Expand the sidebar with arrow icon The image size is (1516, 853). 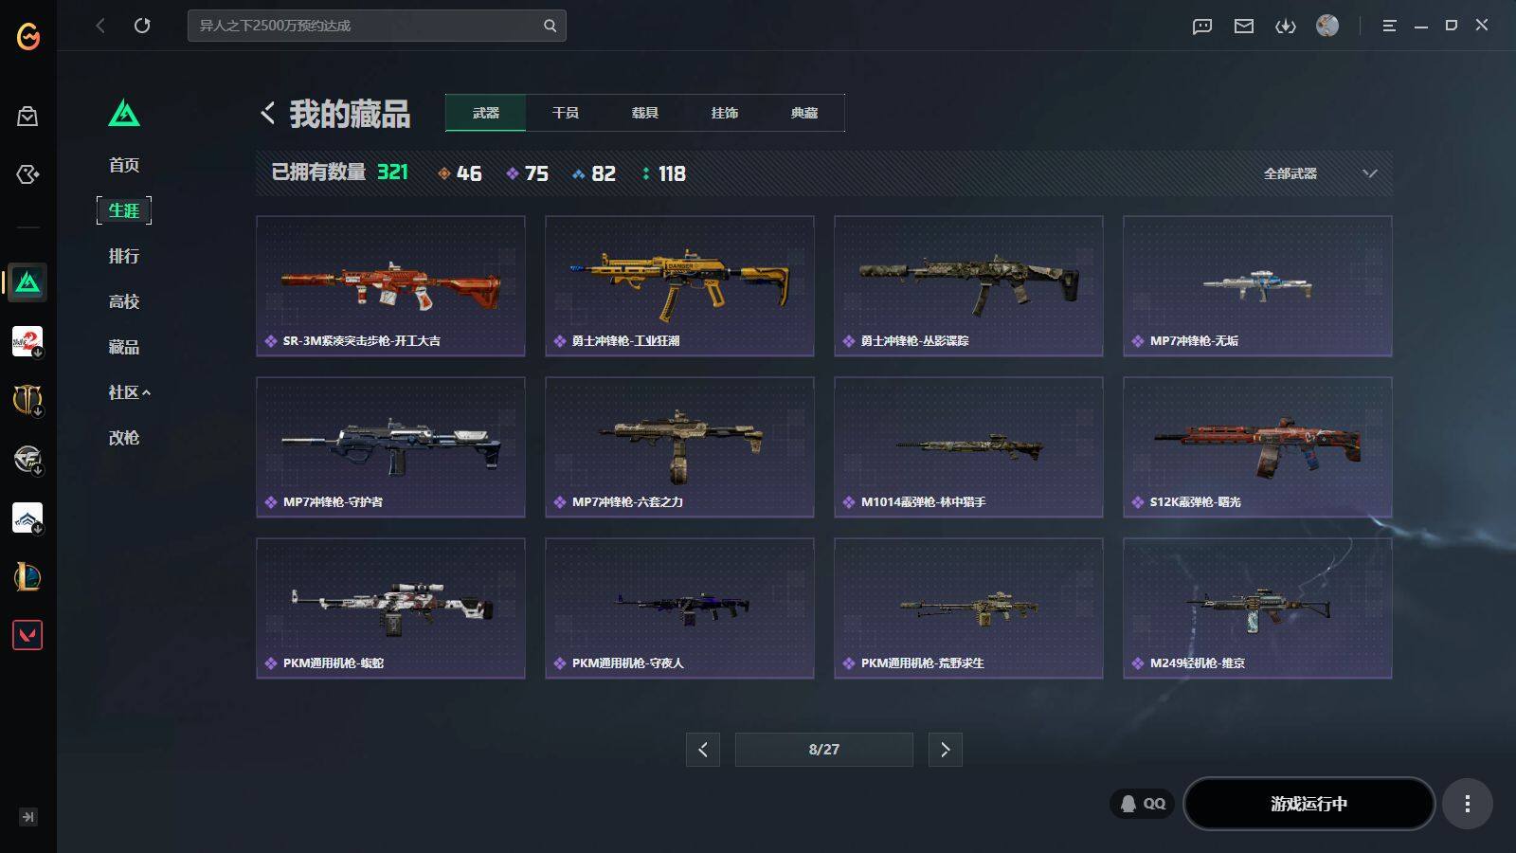point(27,817)
